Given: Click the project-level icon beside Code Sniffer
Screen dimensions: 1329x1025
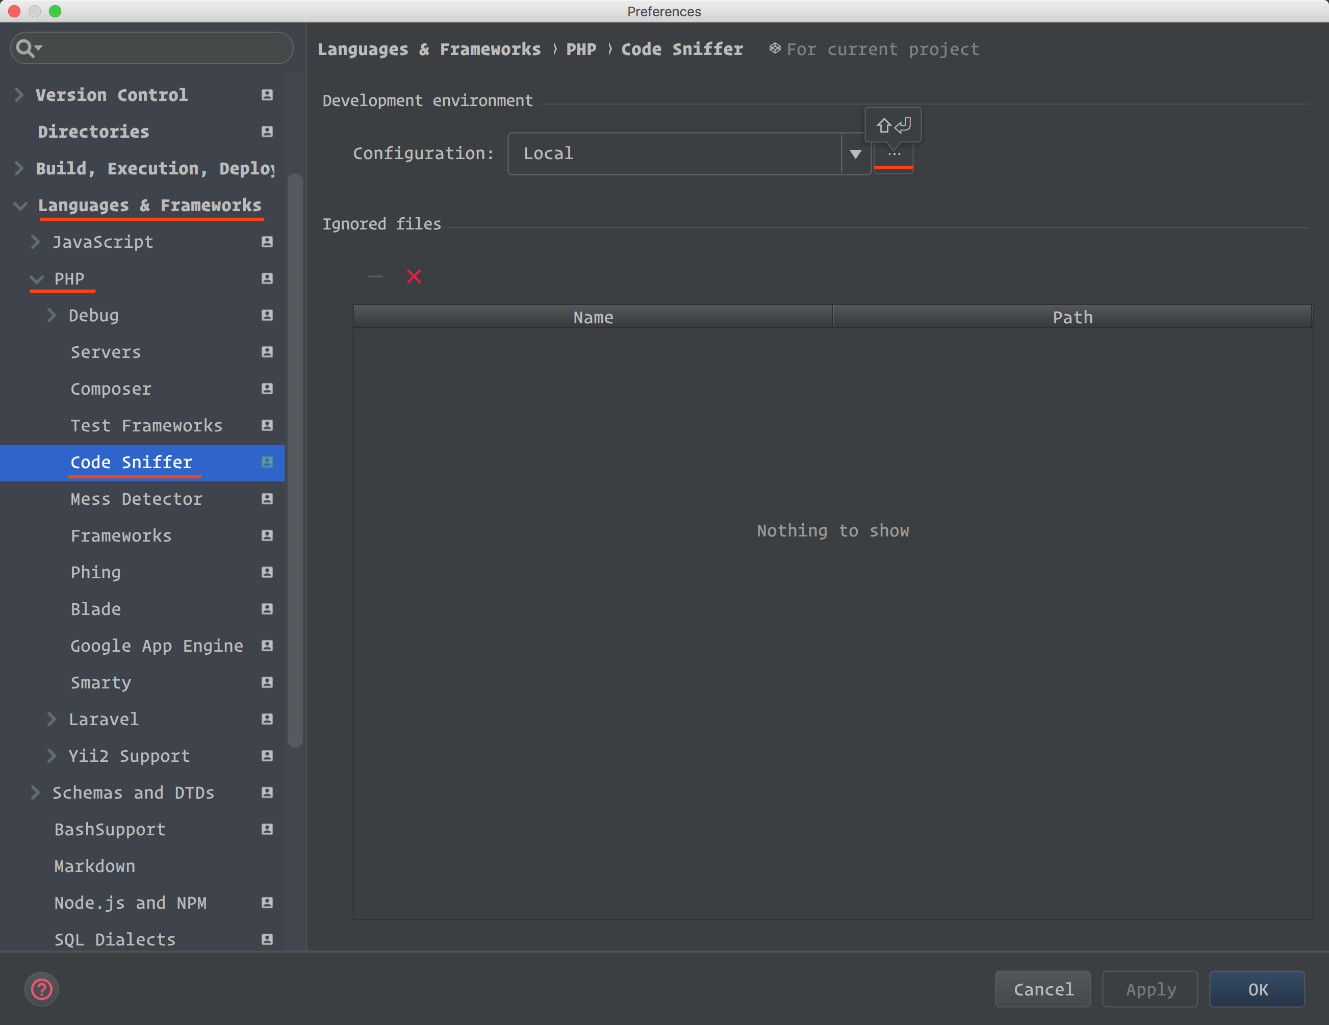Looking at the screenshot, I should pyautogui.click(x=267, y=463).
